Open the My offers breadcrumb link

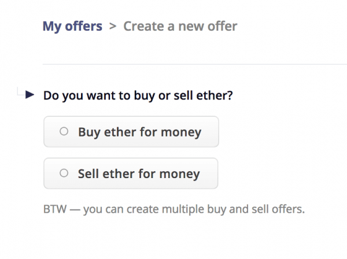72,26
